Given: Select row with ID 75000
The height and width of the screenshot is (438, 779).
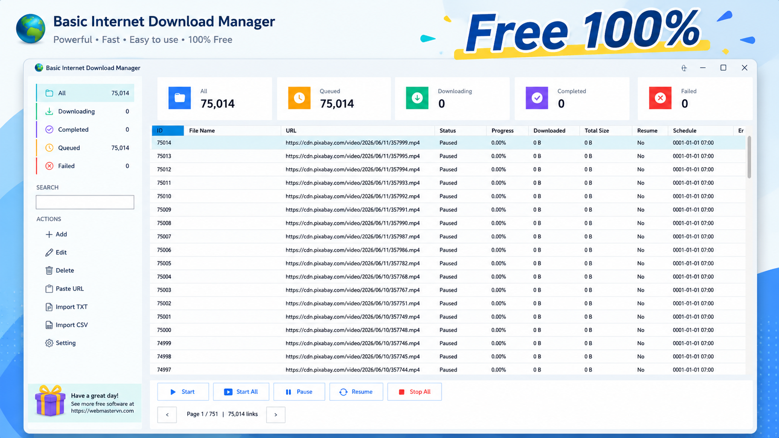Looking at the screenshot, I should pyautogui.click(x=448, y=330).
